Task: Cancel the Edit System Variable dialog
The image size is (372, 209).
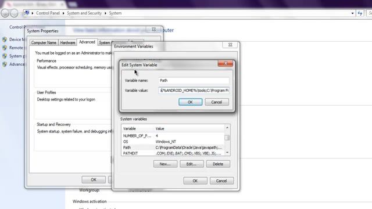Action: pyautogui.click(x=217, y=102)
